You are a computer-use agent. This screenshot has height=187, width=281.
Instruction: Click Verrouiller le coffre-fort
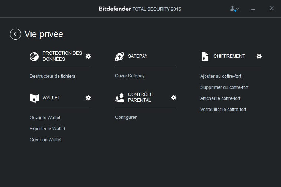pos(223,110)
